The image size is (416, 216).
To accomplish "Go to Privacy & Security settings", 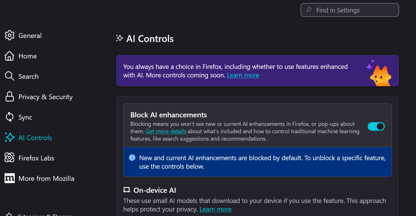I will coord(45,97).
